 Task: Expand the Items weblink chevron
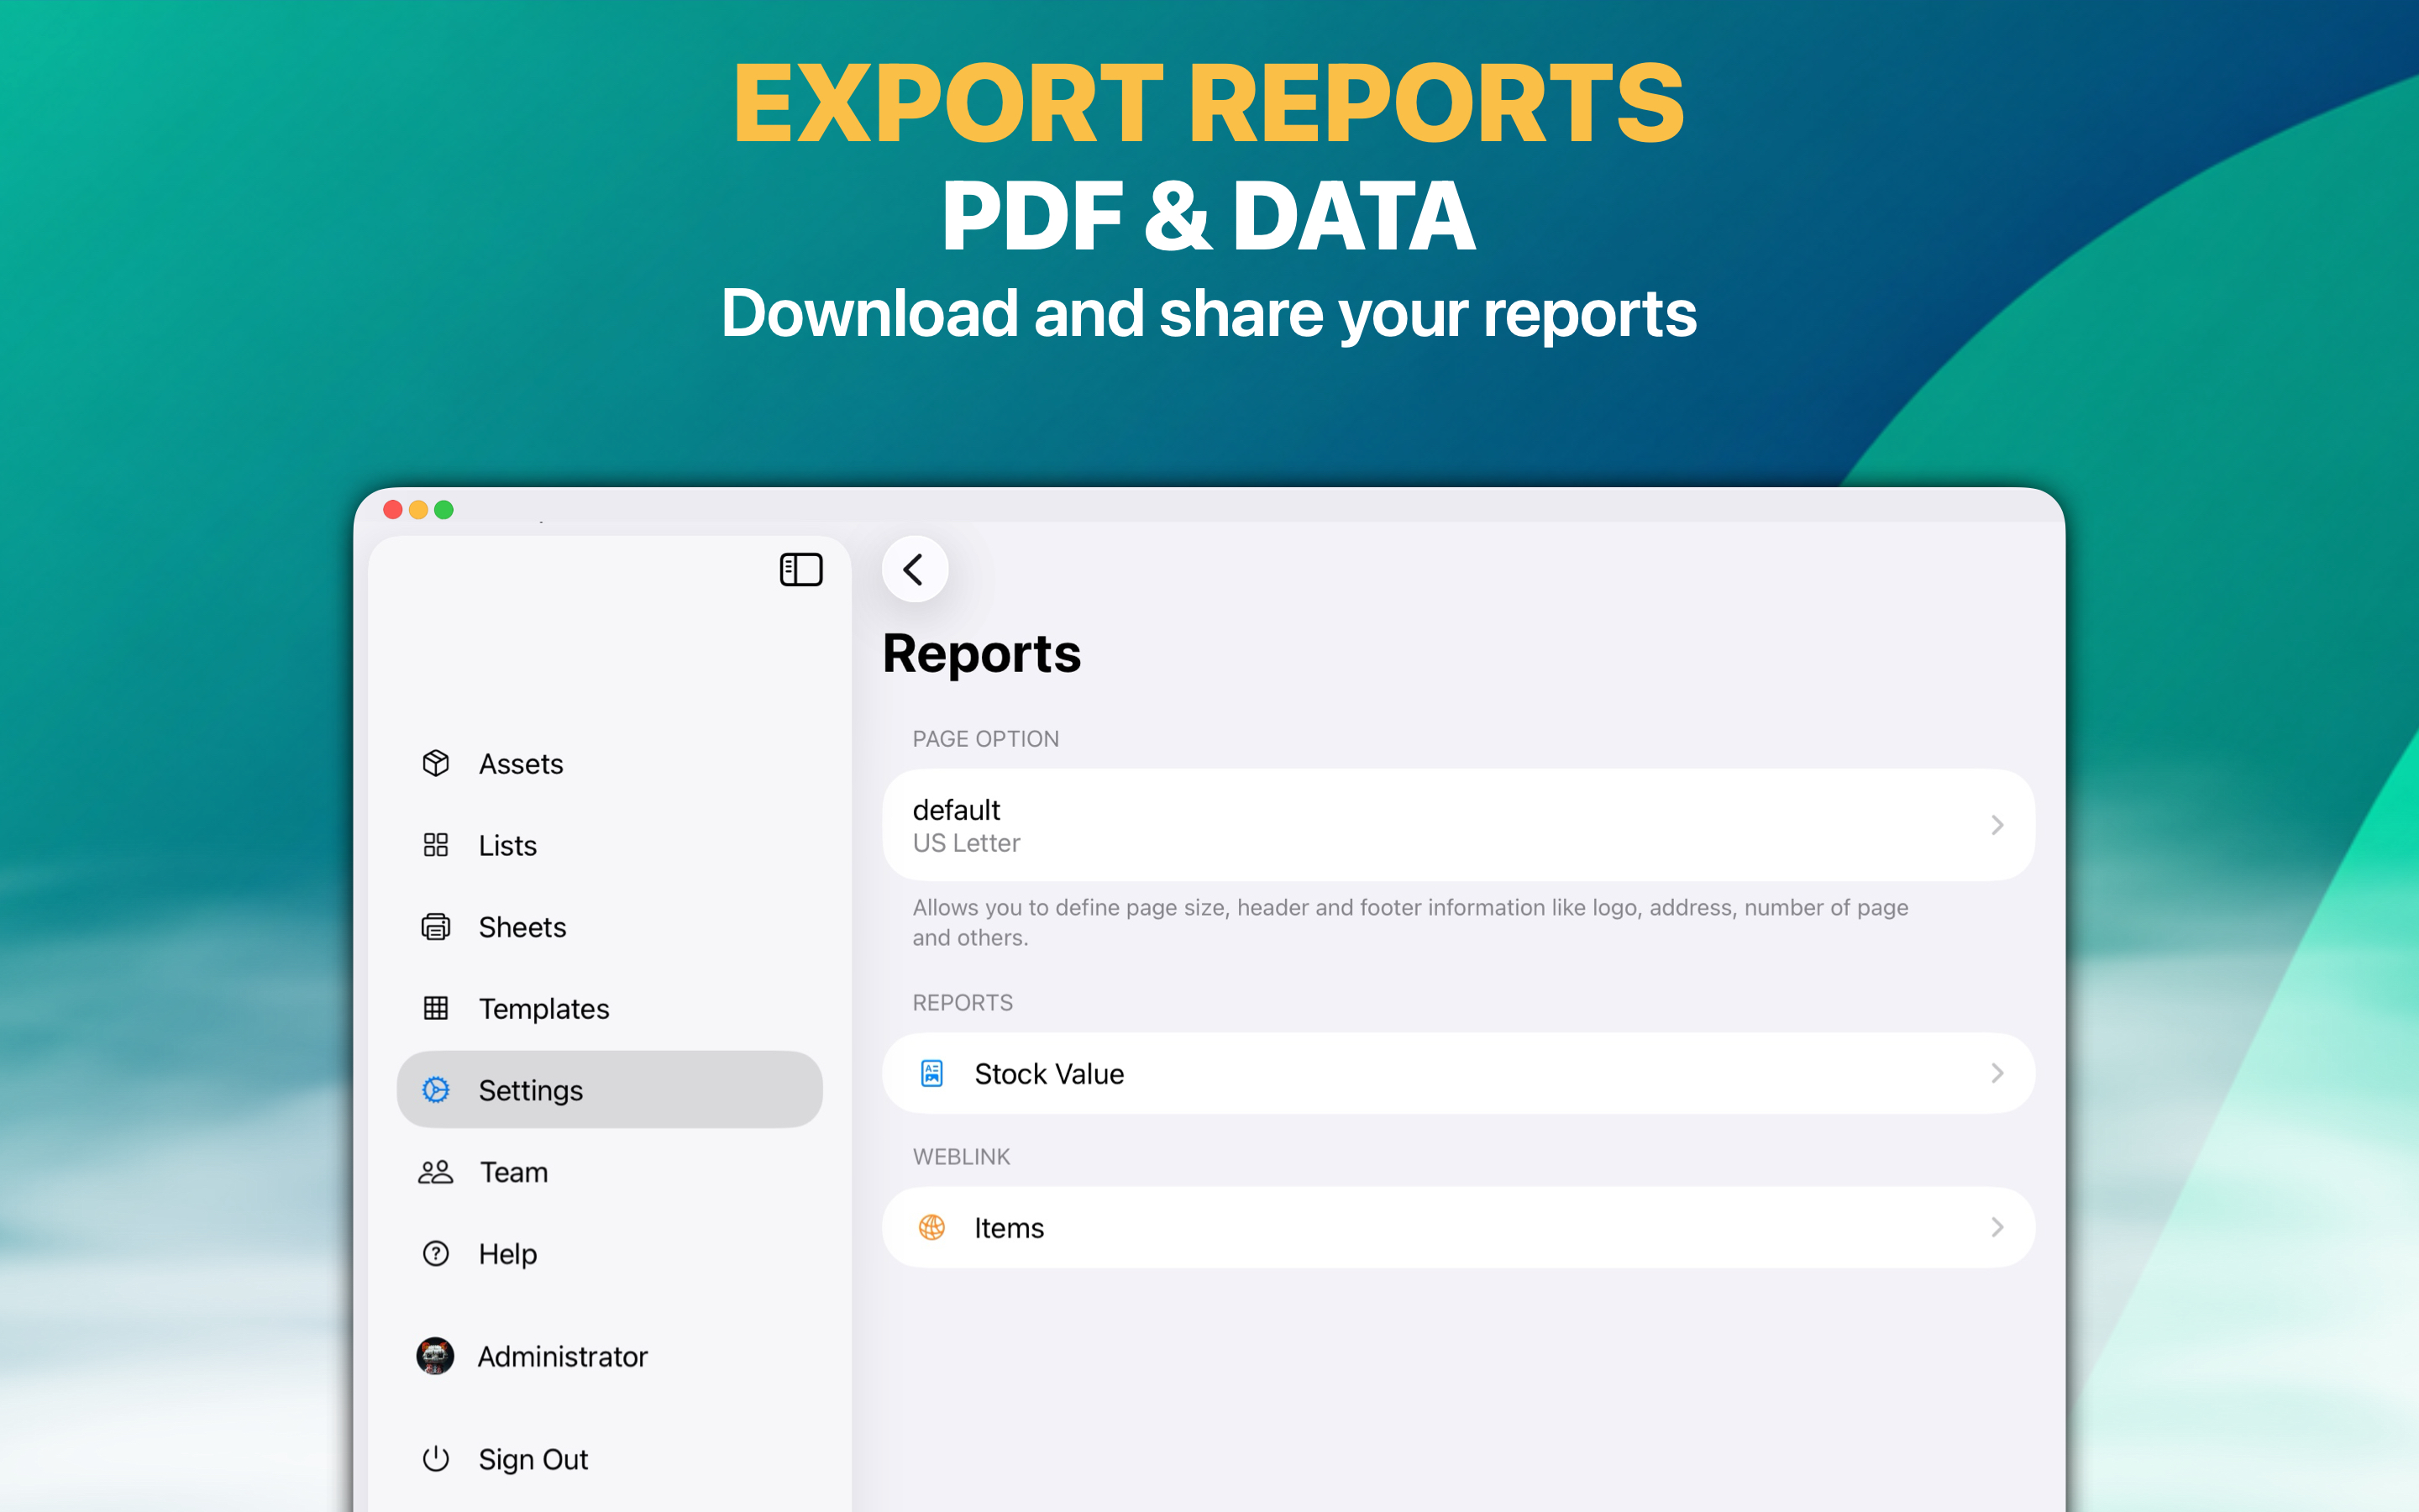point(1997,1227)
